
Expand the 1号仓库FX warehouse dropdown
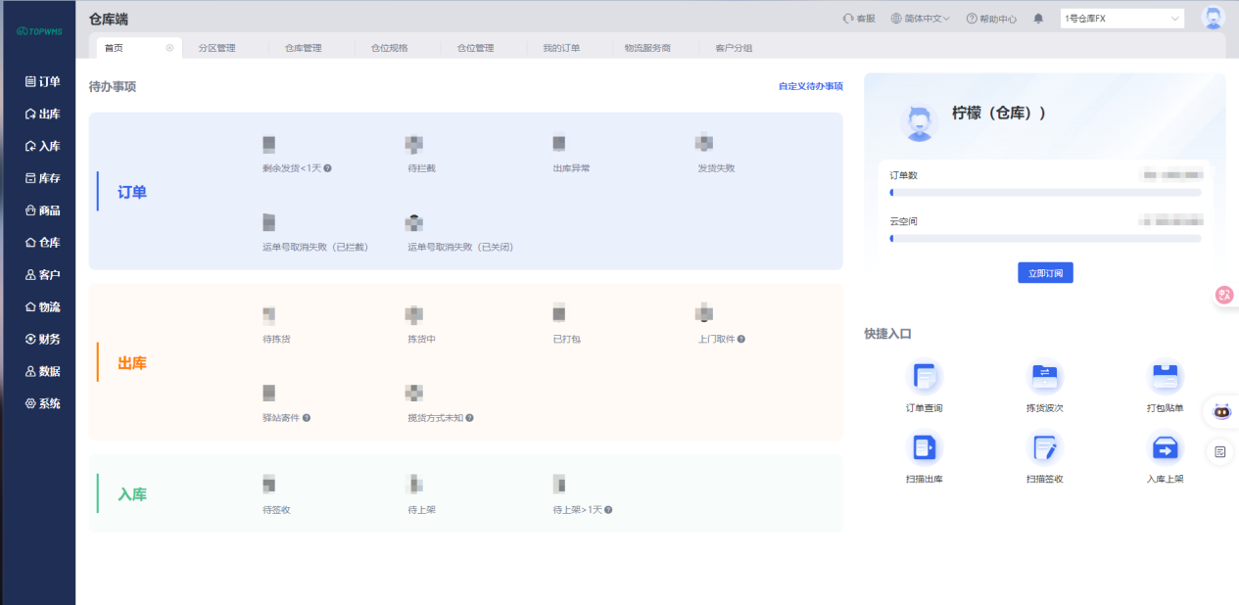tap(1121, 19)
